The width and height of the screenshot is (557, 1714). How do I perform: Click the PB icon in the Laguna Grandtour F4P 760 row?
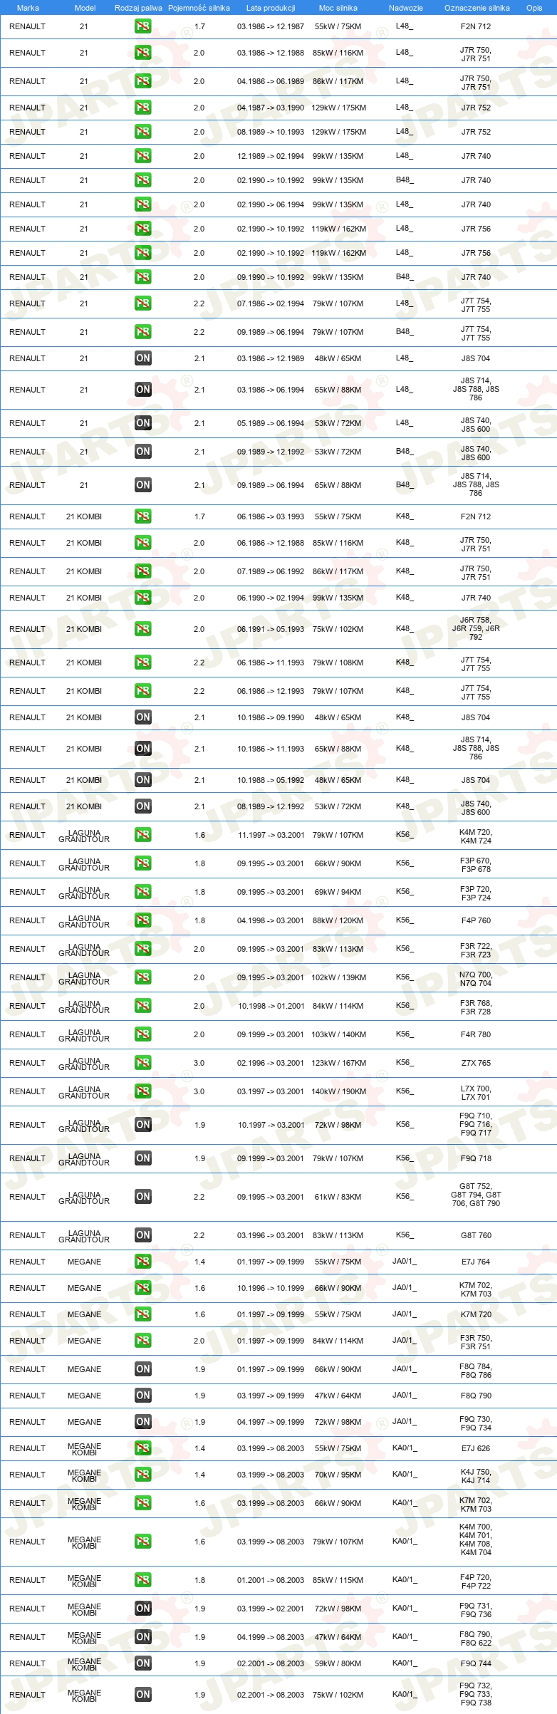point(143,920)
